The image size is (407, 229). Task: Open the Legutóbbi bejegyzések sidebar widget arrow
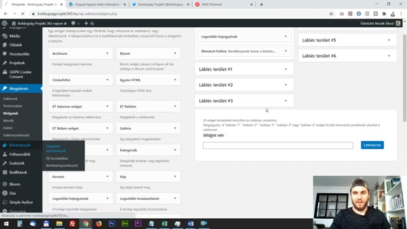[286, 37]
